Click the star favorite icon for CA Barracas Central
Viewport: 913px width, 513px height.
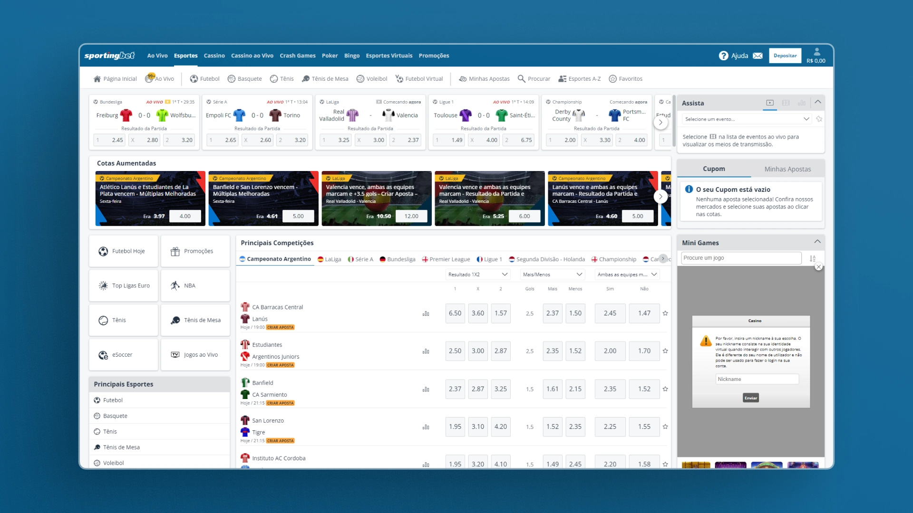[x=665, y=313]
